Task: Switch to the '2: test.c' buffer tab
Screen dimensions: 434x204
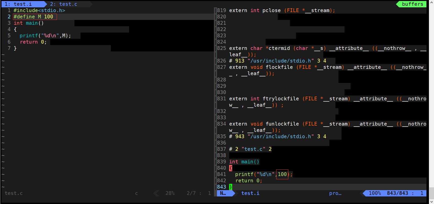Action: coord(63,4)
